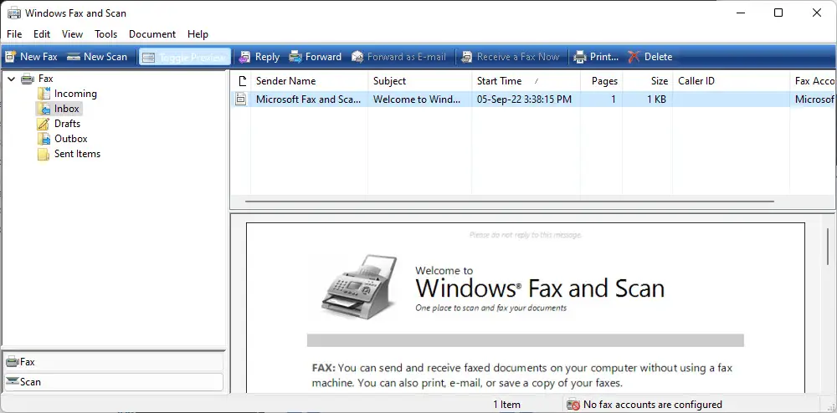Click subject 'Welcome to Wind...' cell
The width and height of the screenshot is (837, 413).
coord(416,99)
